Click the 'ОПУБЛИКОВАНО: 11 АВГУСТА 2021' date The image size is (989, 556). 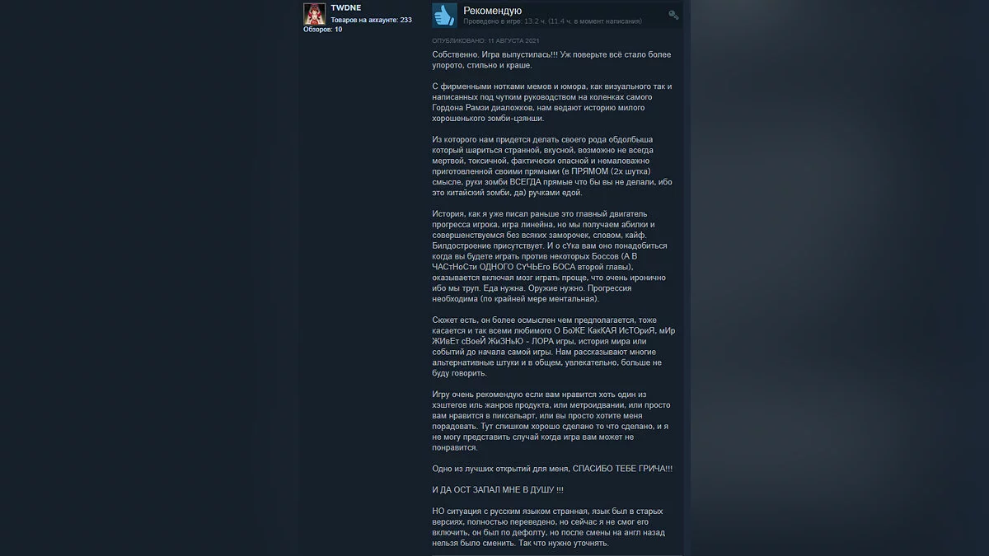486,40
